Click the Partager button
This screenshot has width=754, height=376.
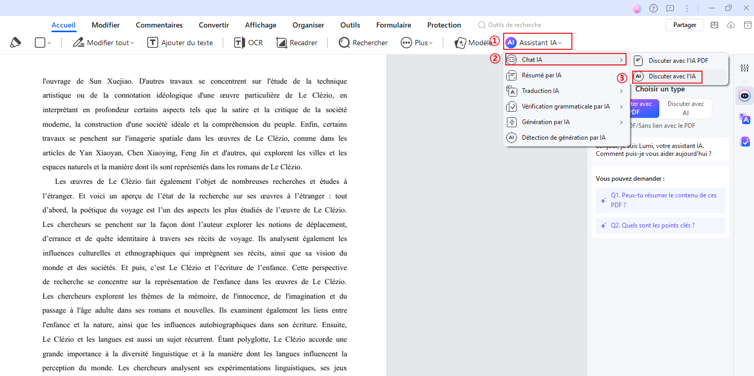[685, 25]
